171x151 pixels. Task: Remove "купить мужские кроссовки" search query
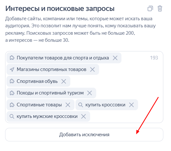pyautogui.click(x=83, y=116)
